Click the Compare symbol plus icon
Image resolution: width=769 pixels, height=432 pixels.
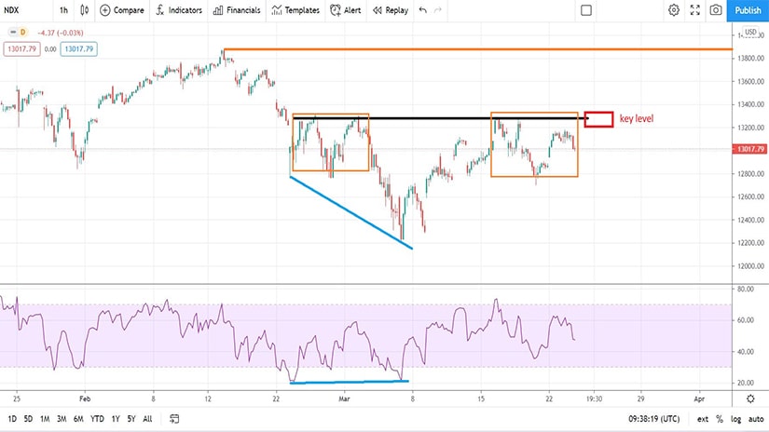pos(104,10)
